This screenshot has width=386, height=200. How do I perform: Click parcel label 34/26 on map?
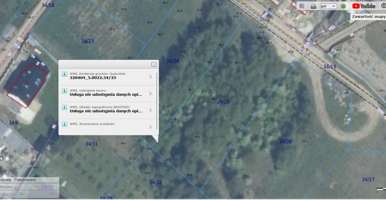pos(285,141)
